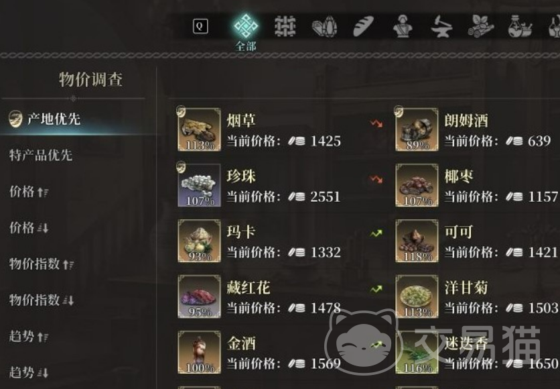Sort by 价格 descending
Image resolution: width=560 pixels, height=389 pixels.
coord(29,228)
